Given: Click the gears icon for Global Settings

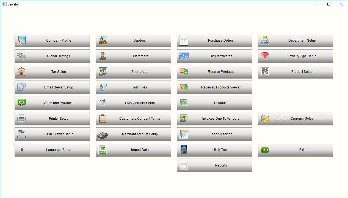Looking at the screenshot, I should [21, 56].
